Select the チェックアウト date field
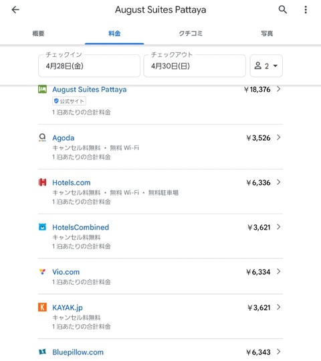The width and height of the screenshot is (321, 361). (x=195, y=66)
